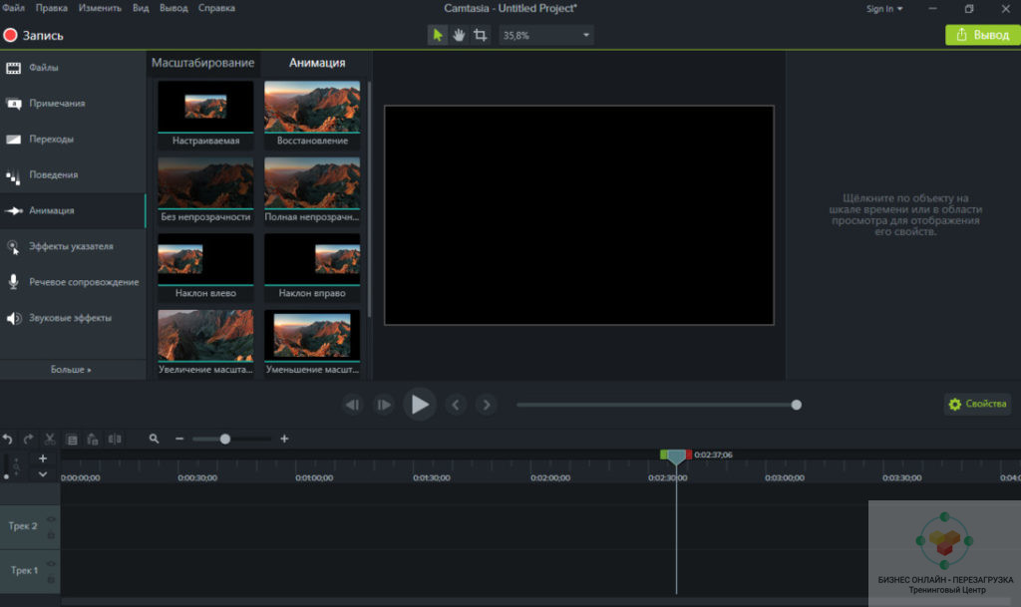The image size is (1021, 607).
Task: Click the Свойства properties button
Action: click(x=978, y=405)
